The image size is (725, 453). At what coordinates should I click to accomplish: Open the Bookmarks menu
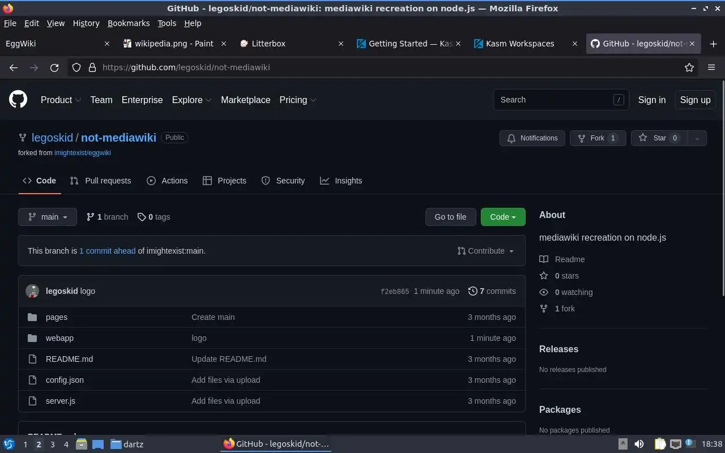129,23
